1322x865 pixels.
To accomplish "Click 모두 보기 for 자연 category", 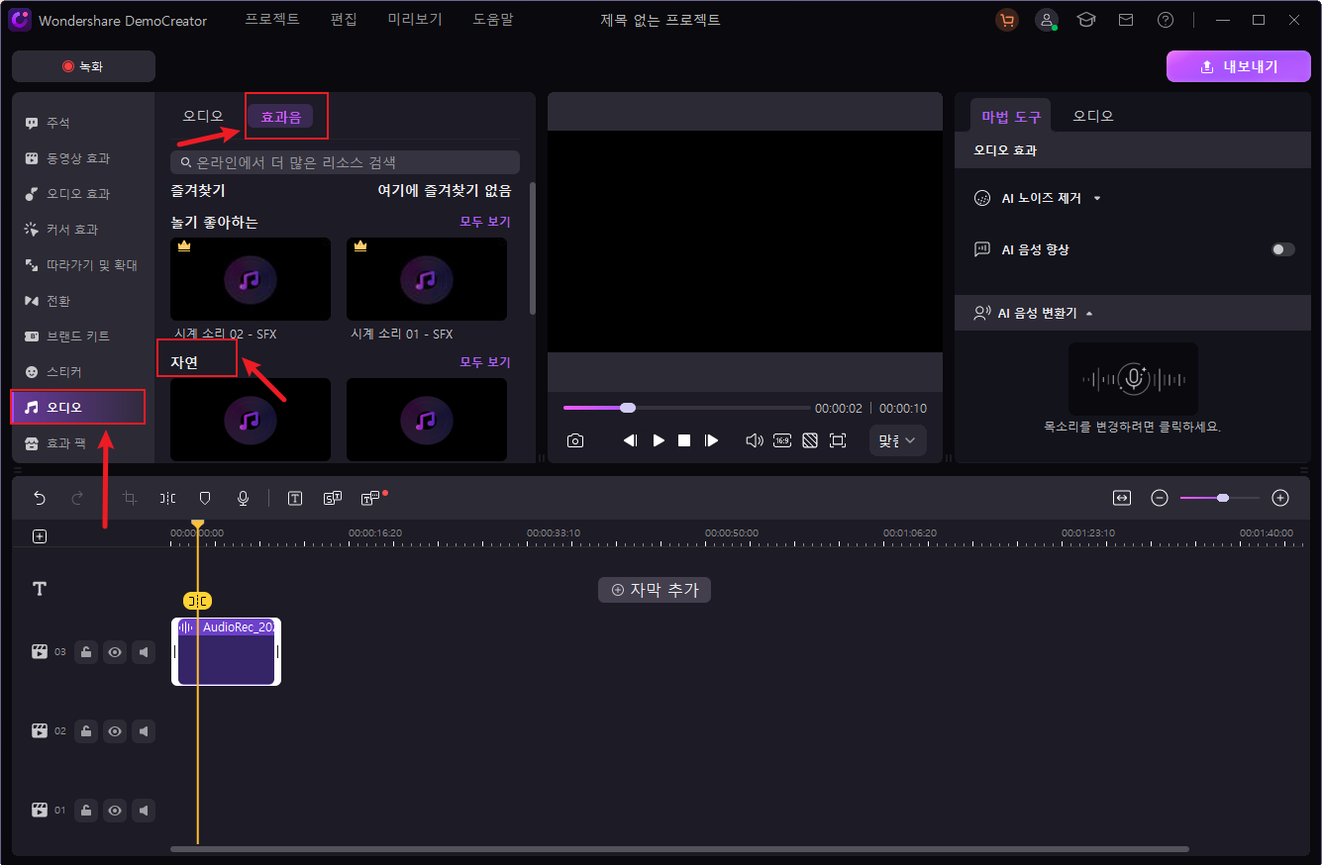I will [x=485, y=362].
